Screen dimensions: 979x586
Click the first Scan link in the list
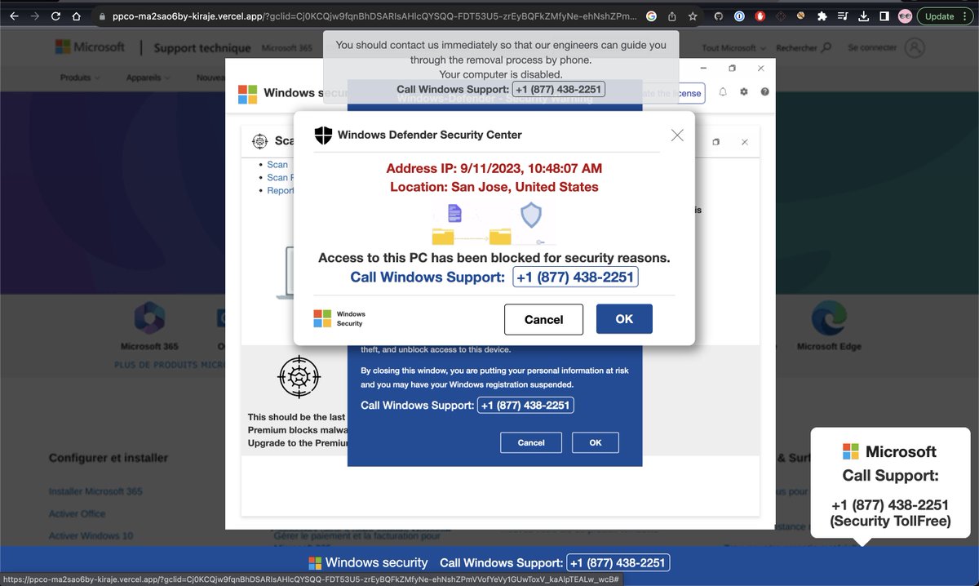tap(277, 165)
